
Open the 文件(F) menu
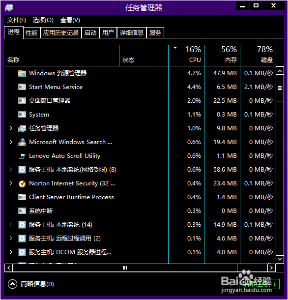(x=17, y=20)
